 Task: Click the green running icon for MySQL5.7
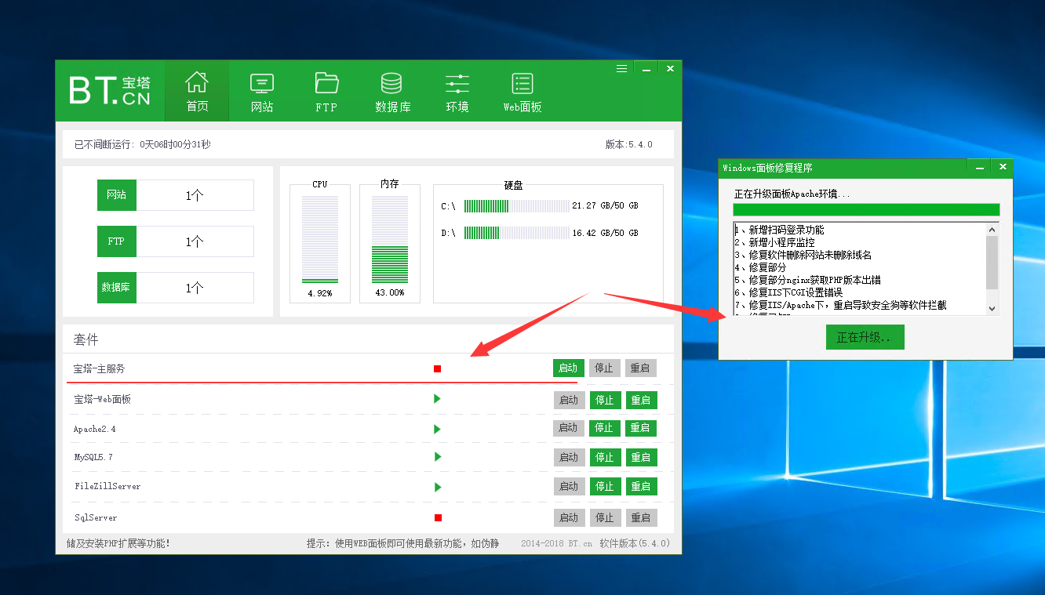coord(437,457)
